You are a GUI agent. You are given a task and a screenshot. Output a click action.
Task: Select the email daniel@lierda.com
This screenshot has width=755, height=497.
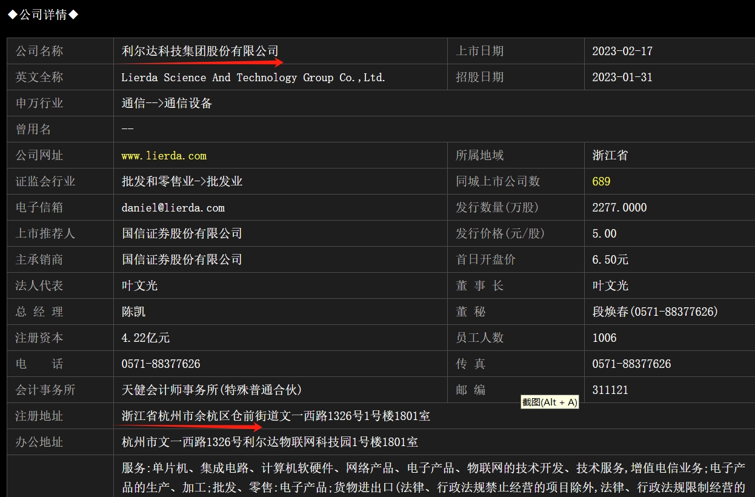tap(173, 208)
